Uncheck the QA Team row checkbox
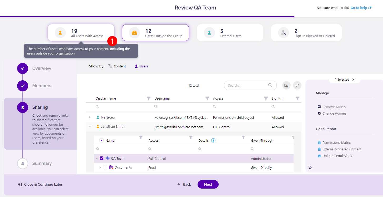The image size is (383, 197). coord(102,158)
